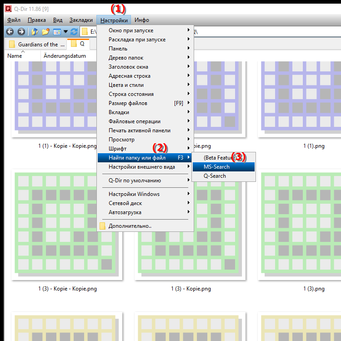Open Q-Dir по умолчанию submenu

point(145,181)
